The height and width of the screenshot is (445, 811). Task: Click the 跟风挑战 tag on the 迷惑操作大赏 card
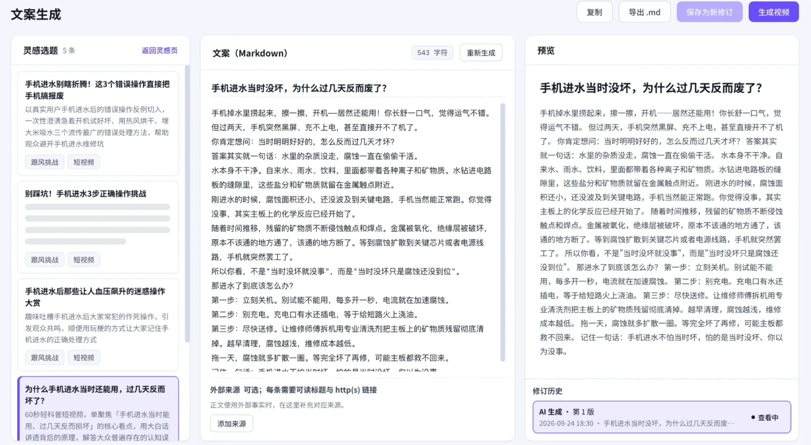(45, 357)
